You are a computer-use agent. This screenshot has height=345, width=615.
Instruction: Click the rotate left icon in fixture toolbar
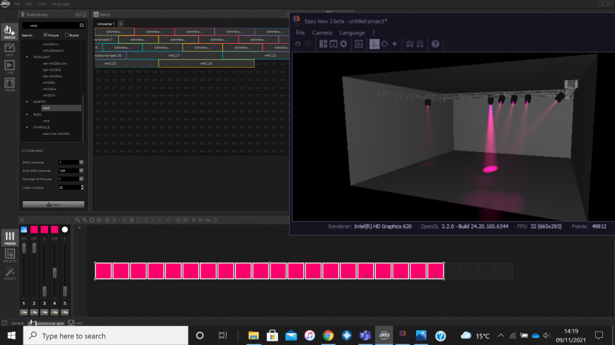(178, 220)
